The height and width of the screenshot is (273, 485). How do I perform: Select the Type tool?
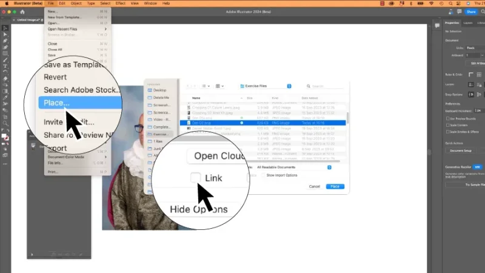click(5, 66)
